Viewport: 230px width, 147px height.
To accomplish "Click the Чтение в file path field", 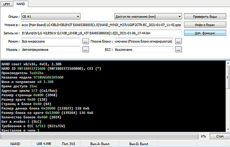I will tap(102, 25).
